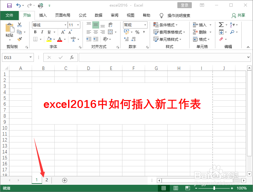Click Decrease Decimal icon
Screen dimensions: 253x192
[x=133, y=39]
